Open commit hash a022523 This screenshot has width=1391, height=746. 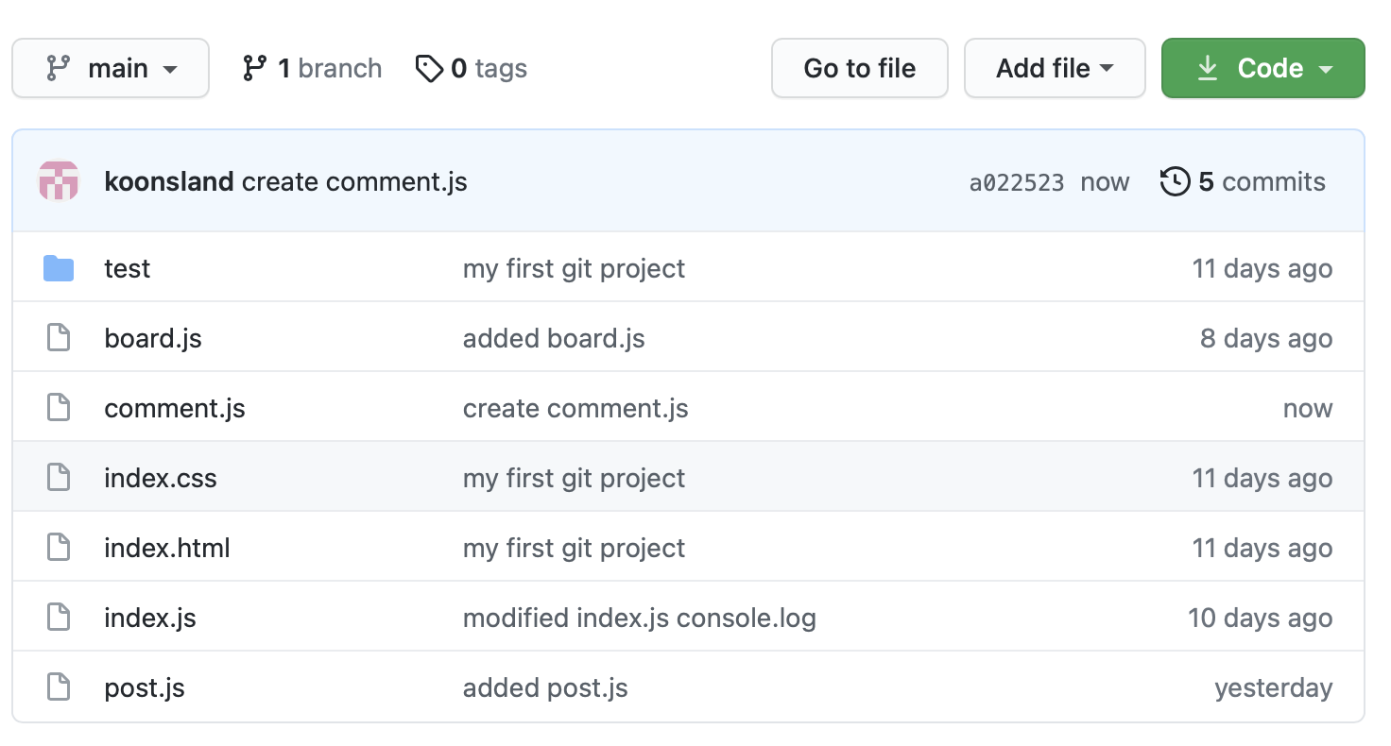click(x=1017, y=182)
